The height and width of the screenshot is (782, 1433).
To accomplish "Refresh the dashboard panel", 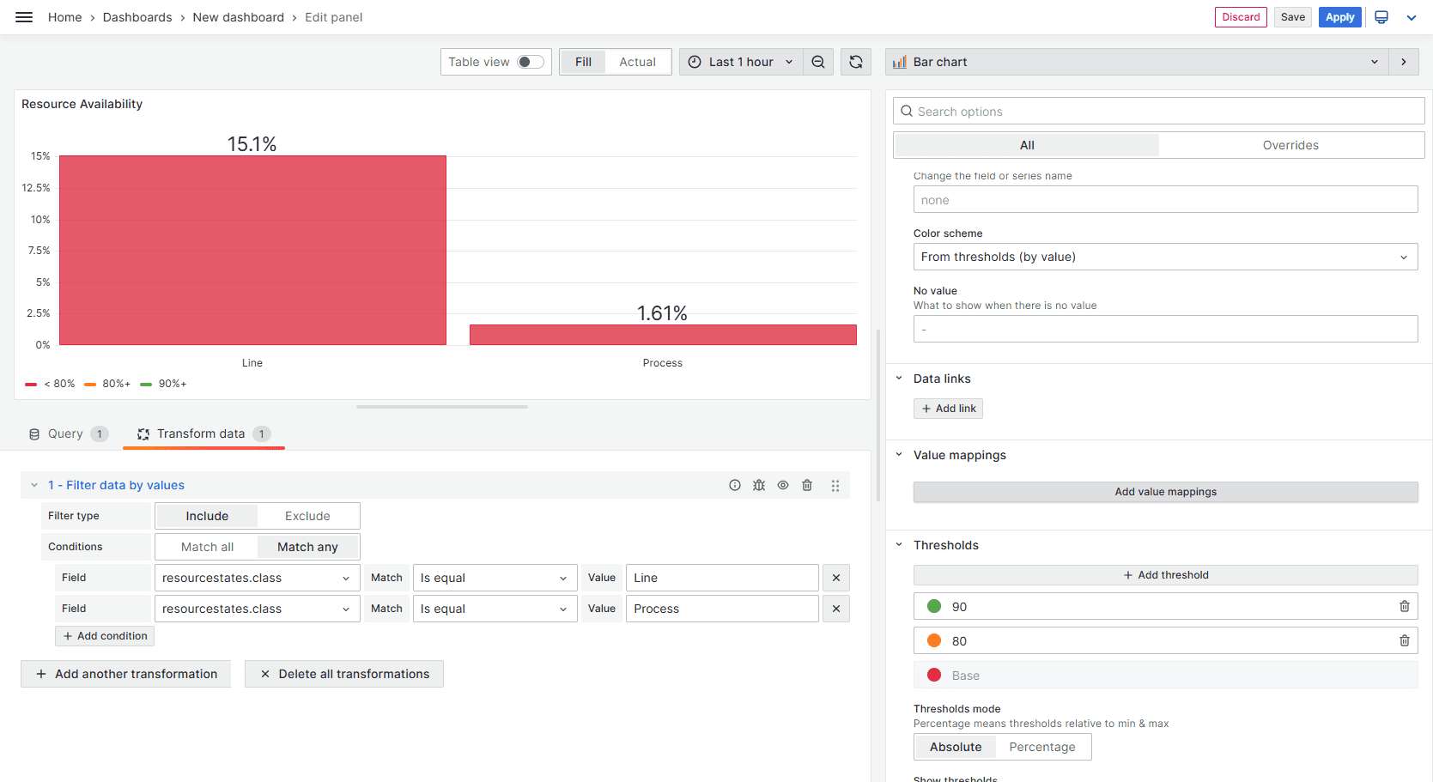I will point(856,62).
